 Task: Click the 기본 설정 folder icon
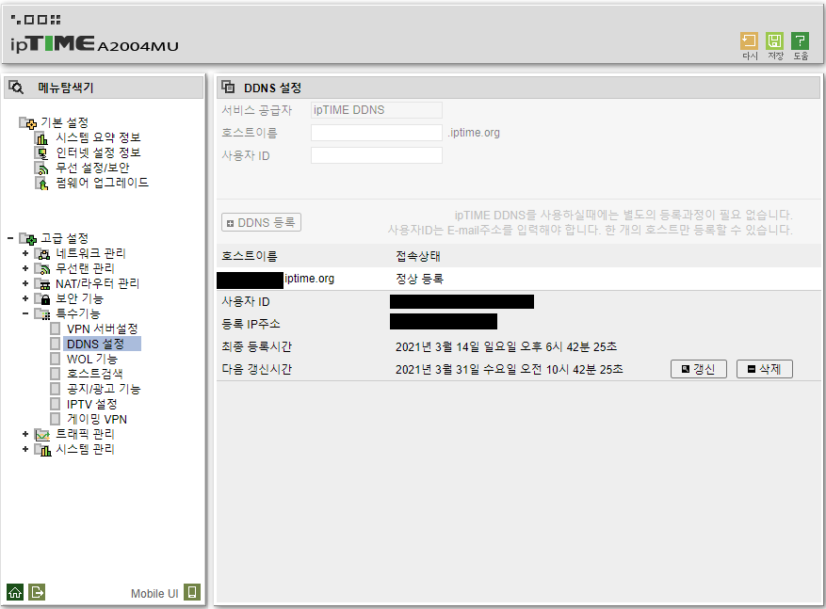[28, 123]
